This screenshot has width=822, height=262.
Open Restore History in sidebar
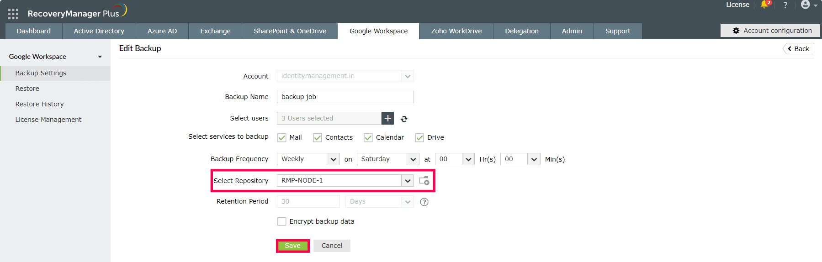click(x=39, y=104)
